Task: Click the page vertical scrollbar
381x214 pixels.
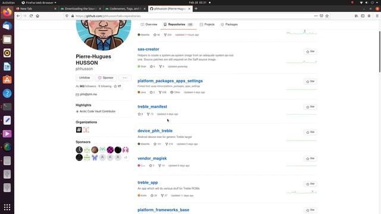Action: pyautogui.click(x=380, y=52)
